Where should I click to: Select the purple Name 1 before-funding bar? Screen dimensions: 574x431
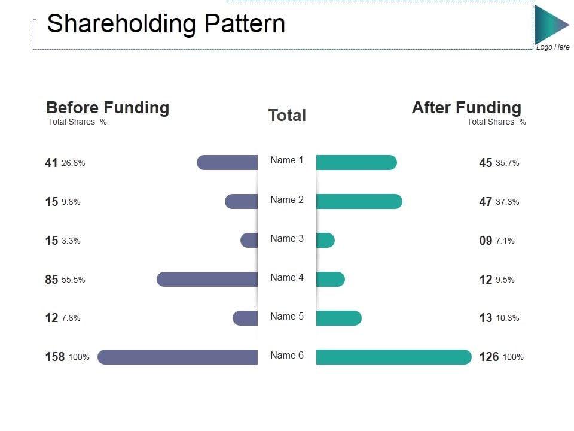tap(227, 162)
